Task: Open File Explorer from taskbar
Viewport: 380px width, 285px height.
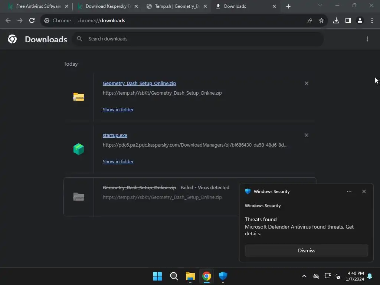Action: point(190,276)
